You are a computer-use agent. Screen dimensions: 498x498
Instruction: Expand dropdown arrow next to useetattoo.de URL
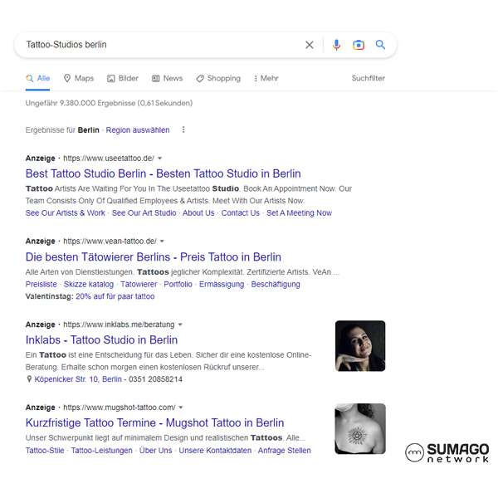(160, 159)
